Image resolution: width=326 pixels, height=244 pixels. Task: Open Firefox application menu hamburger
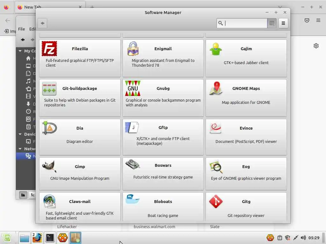(x=318, y=20)
